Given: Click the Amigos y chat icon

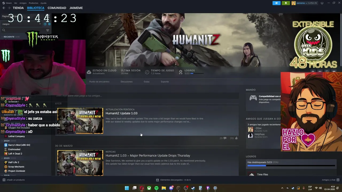Looking at the screenshot, I should click(338, 180).
